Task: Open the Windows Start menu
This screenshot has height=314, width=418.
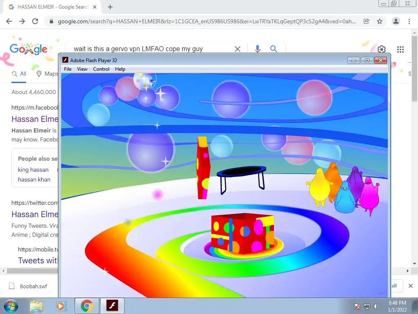Action: tap(11, 306)
